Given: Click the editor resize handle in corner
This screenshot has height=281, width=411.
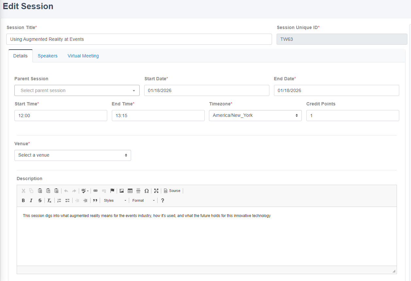Looking at the screenshot, I should pos(394,271).
